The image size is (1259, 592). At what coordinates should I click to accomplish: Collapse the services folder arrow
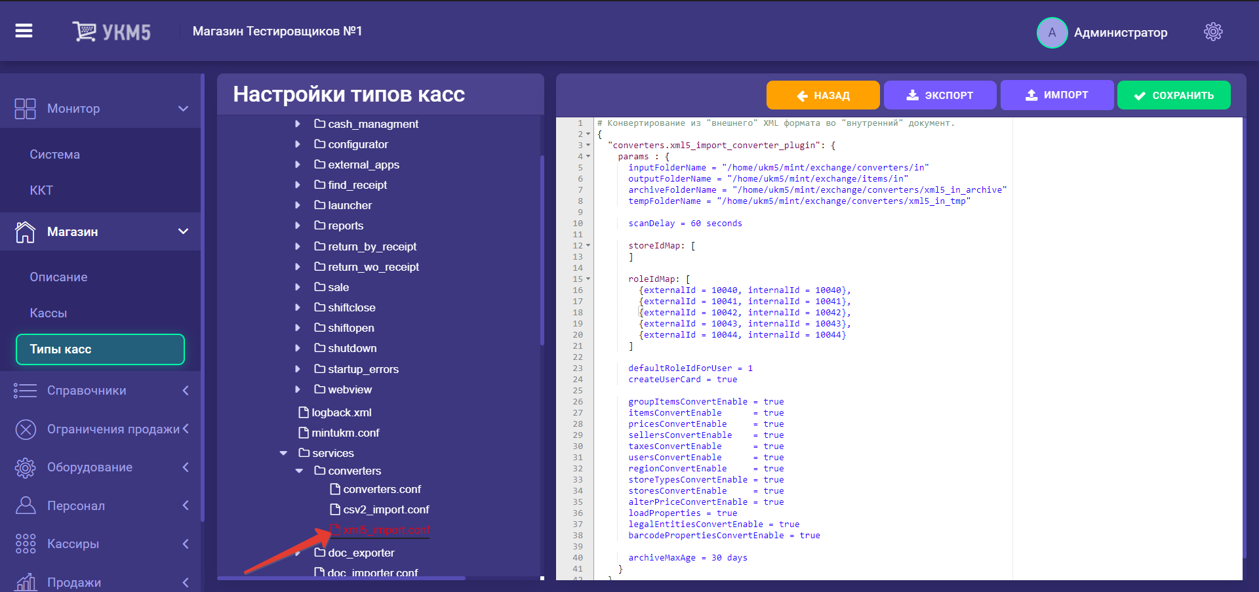pyautogui.click(x=283, y=453)
